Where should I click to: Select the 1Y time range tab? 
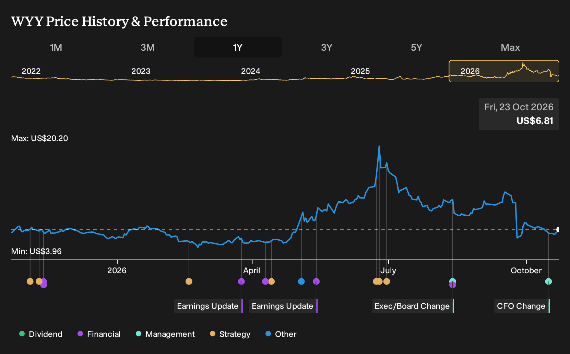pyautogui.click(x=238, y=47)
